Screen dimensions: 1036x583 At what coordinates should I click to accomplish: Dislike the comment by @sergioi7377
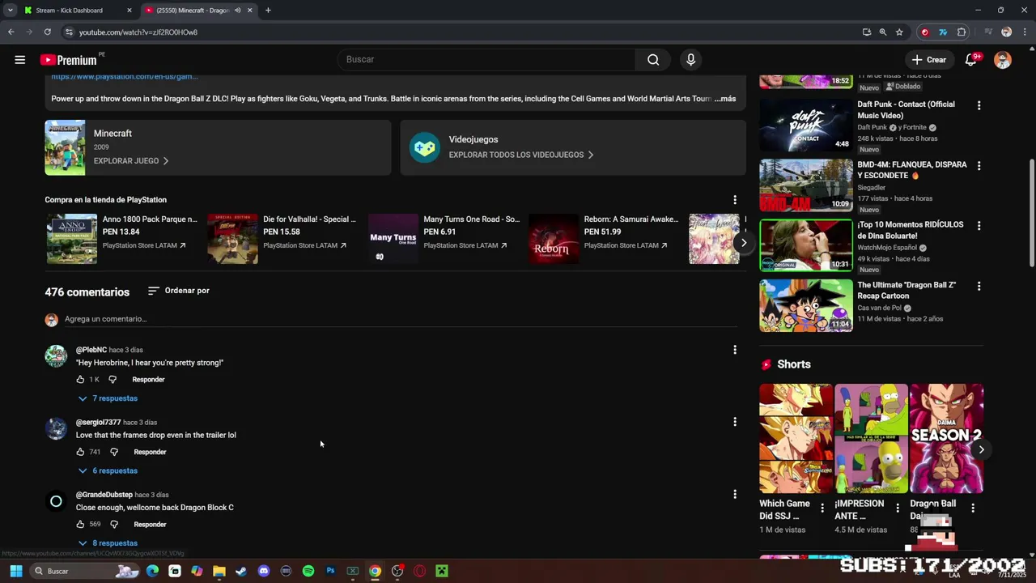(114, 452)
